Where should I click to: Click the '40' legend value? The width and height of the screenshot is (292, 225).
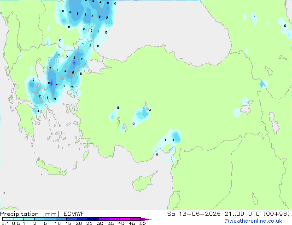121,223
